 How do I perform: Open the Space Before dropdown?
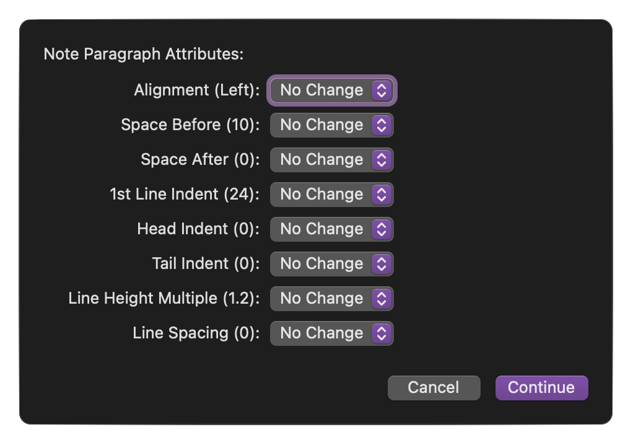click(x=331, y=125)
